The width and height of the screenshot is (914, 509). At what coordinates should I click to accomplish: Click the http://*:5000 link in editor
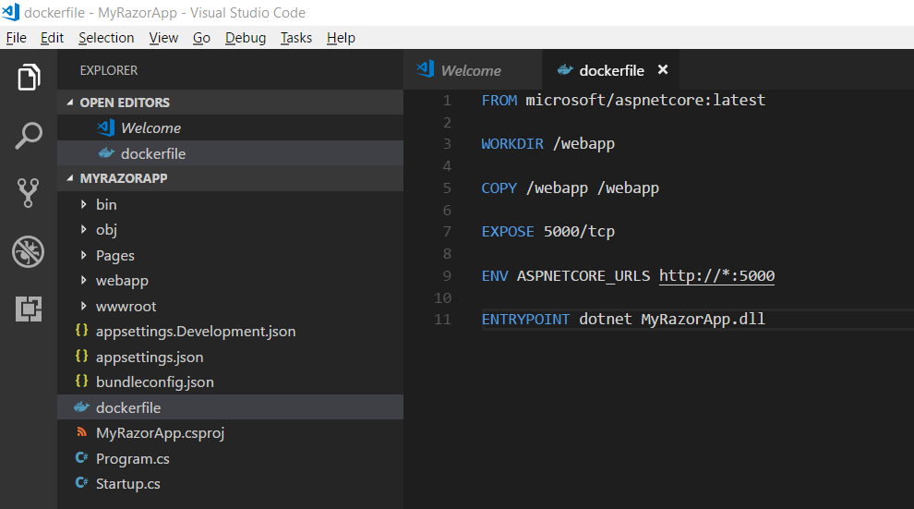pos(716,275)
